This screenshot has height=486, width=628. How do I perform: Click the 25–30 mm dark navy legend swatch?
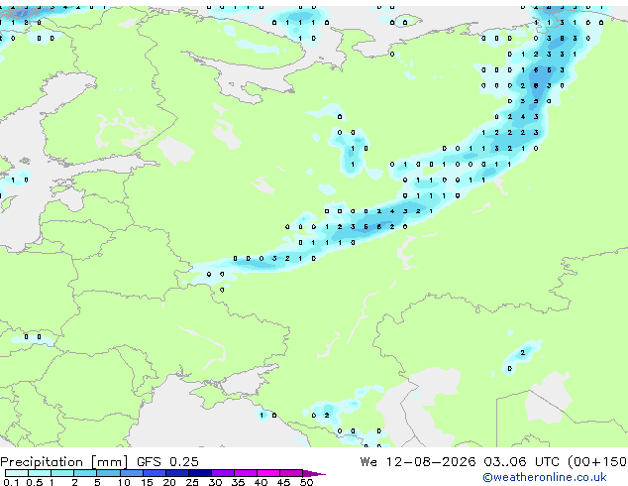click(x=200, y=473)
